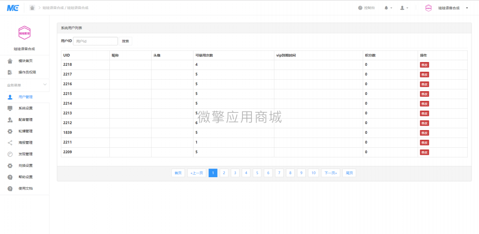Click 使用文档 question mark icon
Screen dimensions: 479x234
coord(10,188)
